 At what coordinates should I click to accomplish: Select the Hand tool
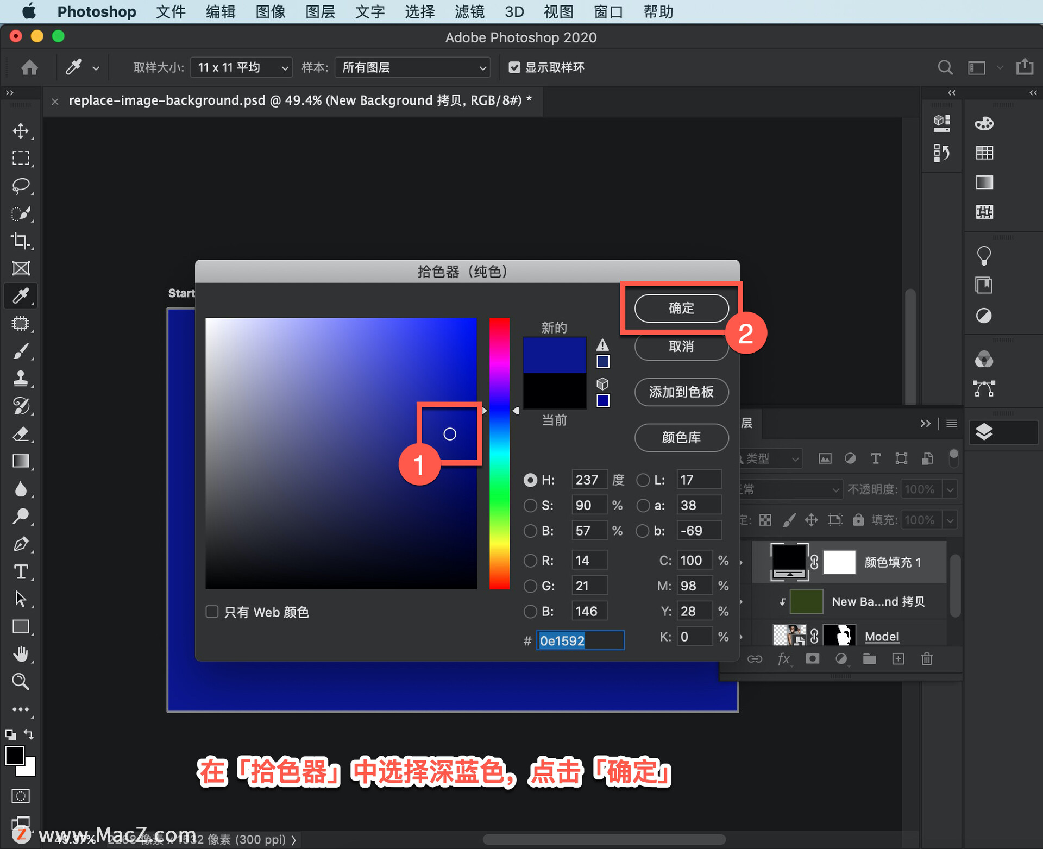point(21,654)
